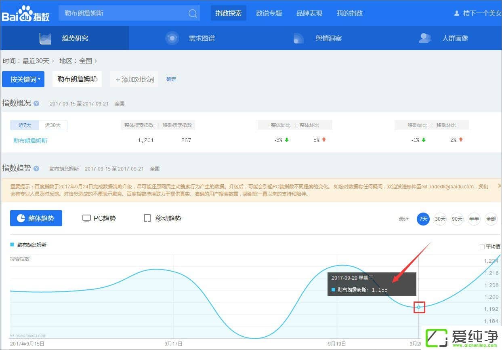Click the user avatar icon
The width and height of the screenshot is (502, 350).
(x=457, y=13)
